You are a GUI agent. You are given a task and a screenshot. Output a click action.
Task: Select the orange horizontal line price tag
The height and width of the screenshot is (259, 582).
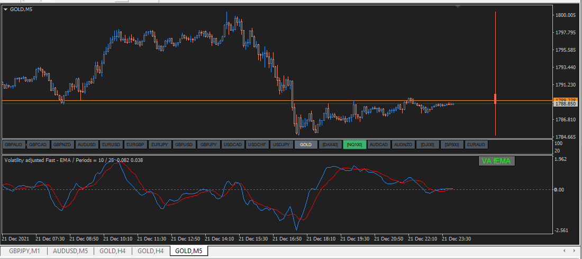[564, 100]
